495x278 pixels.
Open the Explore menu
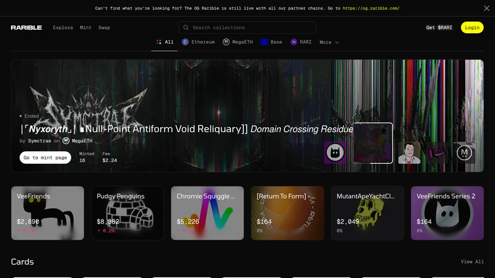coord(63,28)
